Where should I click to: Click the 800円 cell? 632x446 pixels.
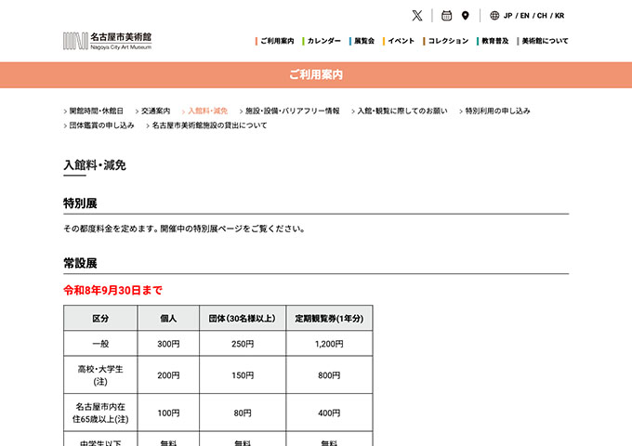(329, 375)
